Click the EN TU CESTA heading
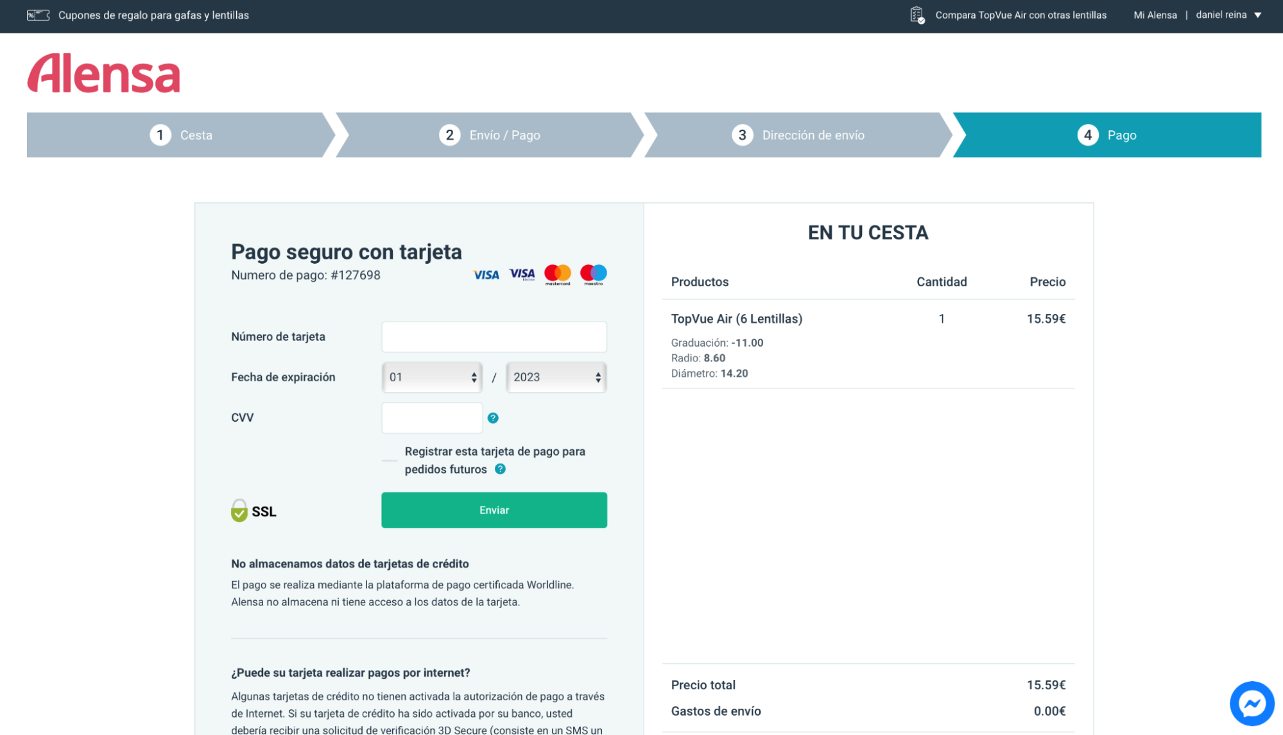The height and width of the screenshot is (735, 1283). [x=868, y=232]
